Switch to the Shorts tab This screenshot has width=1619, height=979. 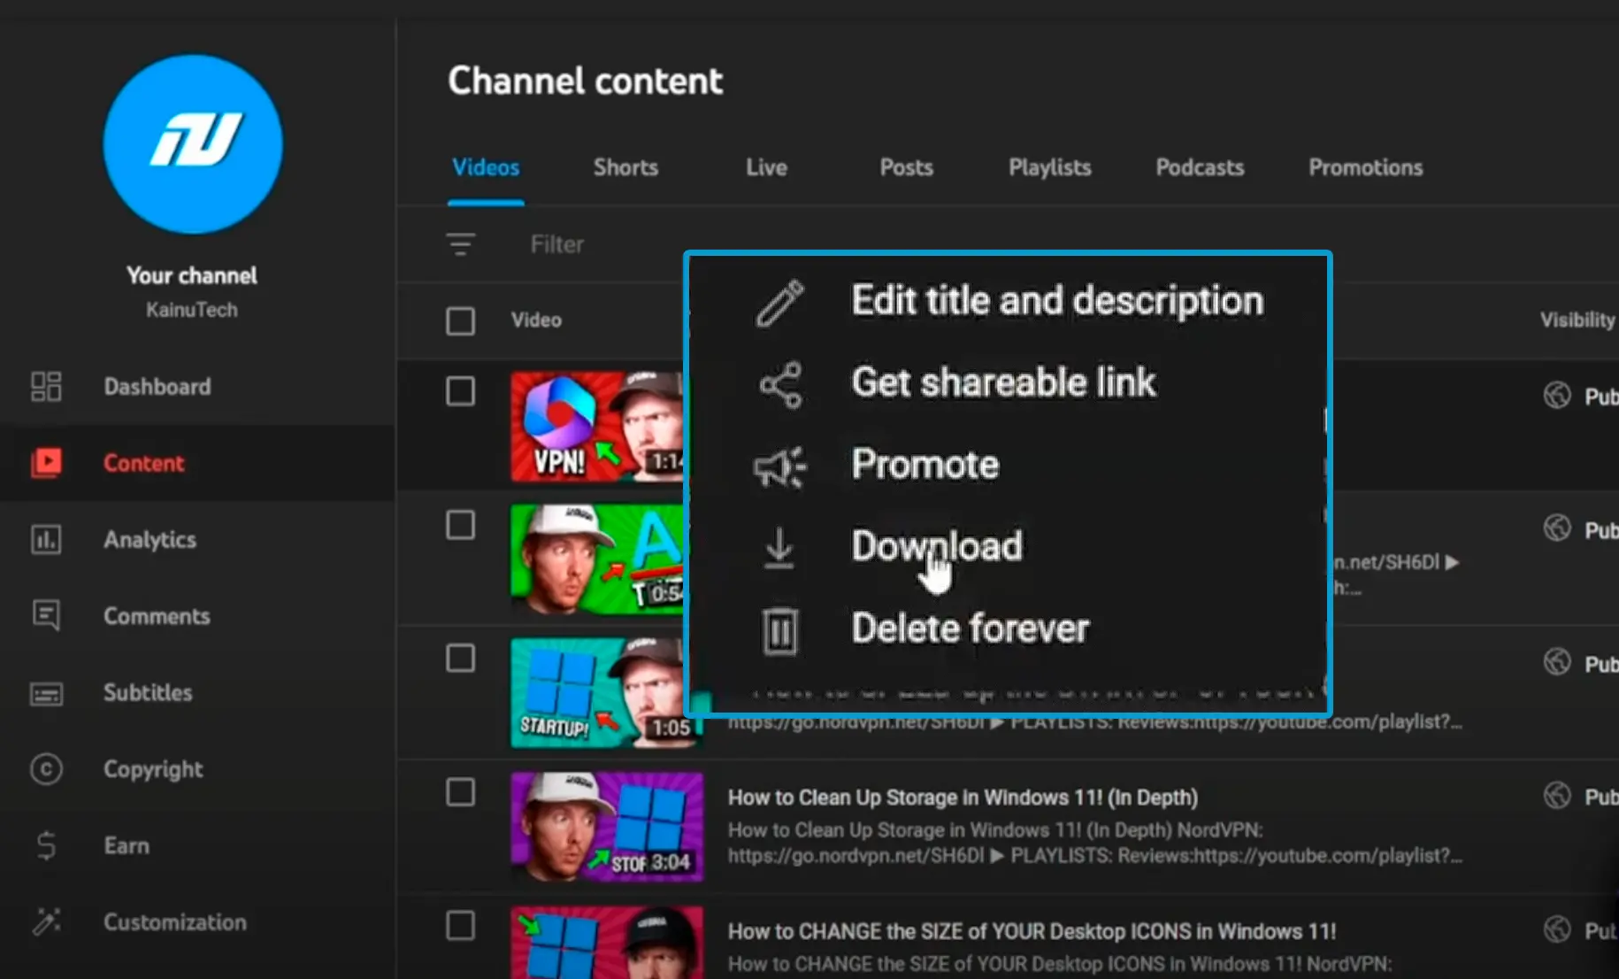[625, 167]
